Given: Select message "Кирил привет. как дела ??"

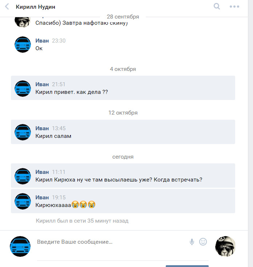Looking at the screenshot, I should point(123,88).
